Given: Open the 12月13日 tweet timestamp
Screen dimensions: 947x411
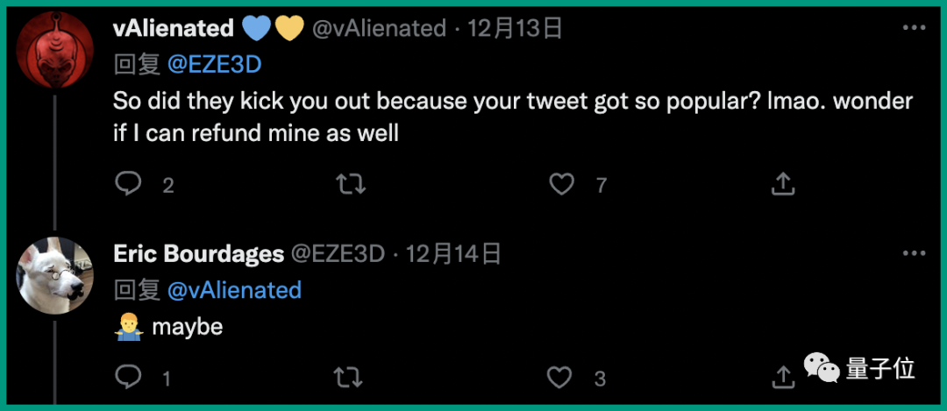Looking at the screenshot, I should tap(515, 28).
